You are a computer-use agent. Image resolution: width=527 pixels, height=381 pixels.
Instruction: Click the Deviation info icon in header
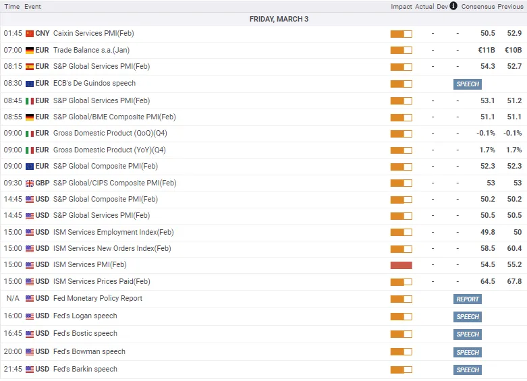click(453, 5)
